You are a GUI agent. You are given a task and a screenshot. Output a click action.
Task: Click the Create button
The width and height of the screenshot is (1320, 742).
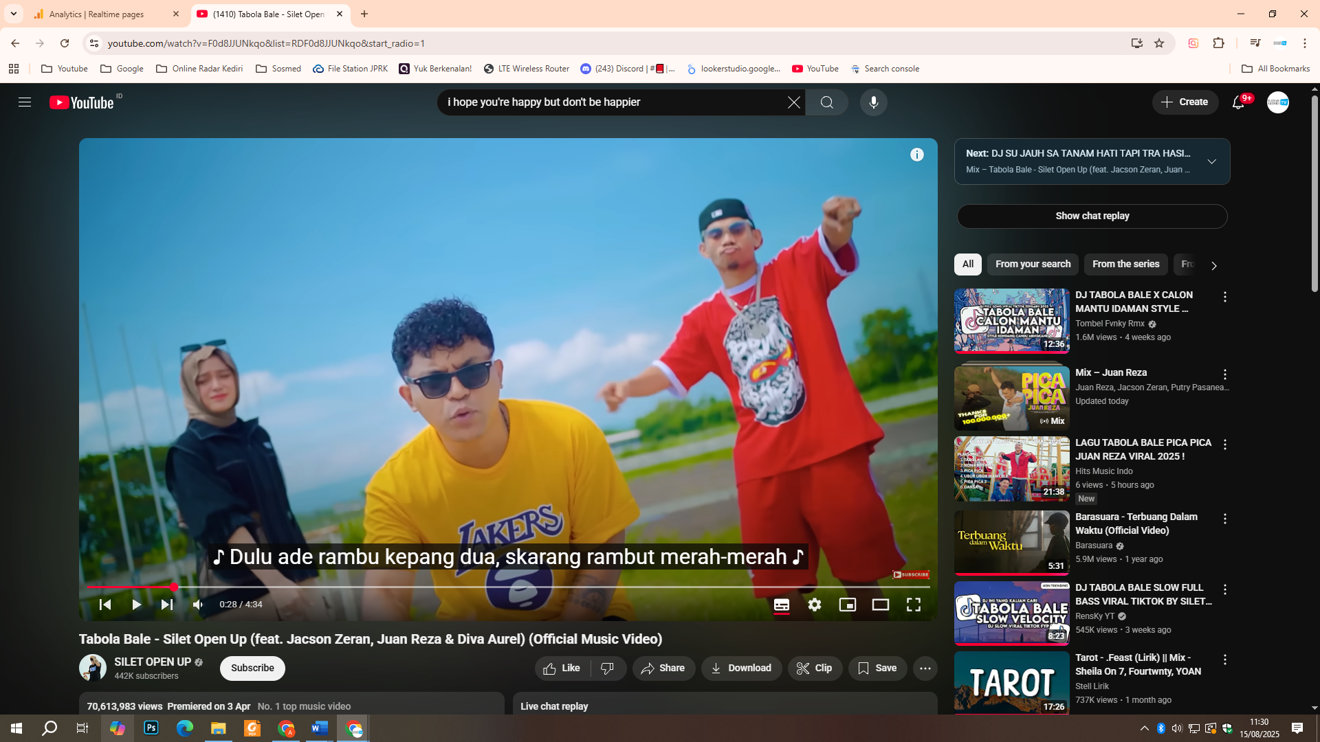pos(1185,102)
